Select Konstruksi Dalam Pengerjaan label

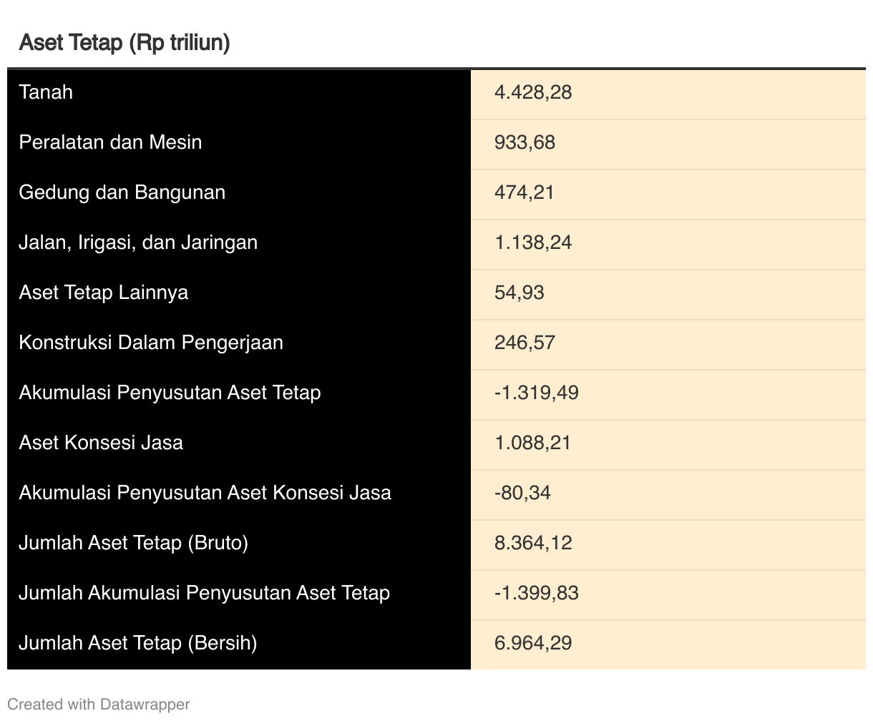(x=151, y=343)
